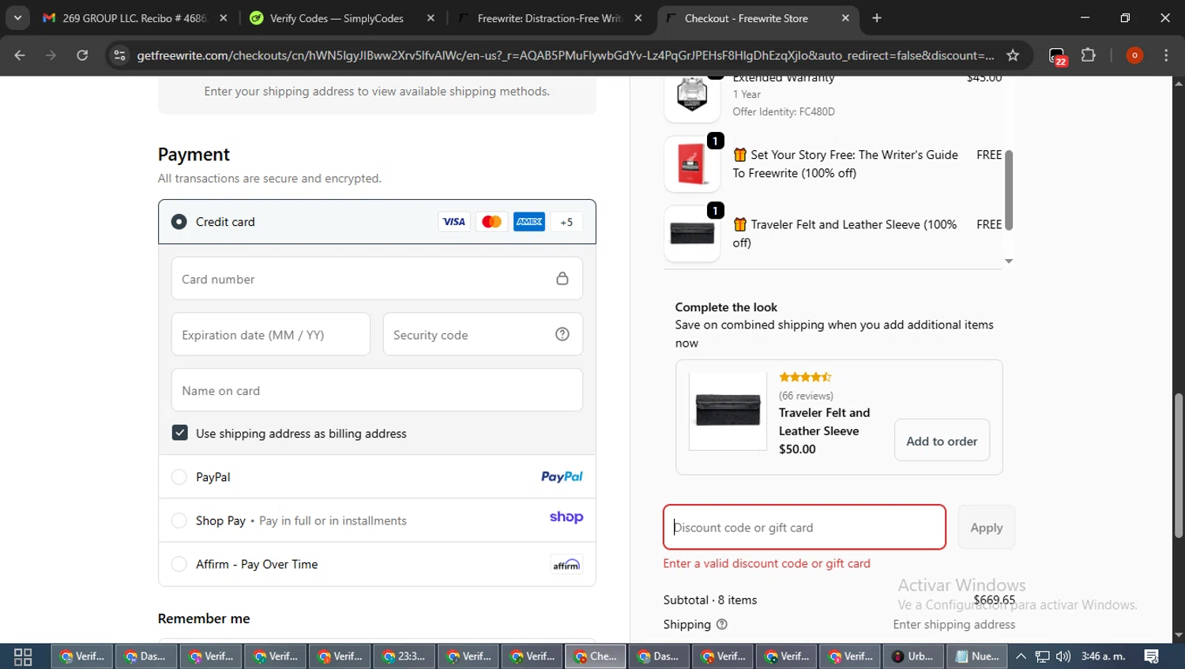Open the network tray icon
This screenshot has width=1185, height=669.
click(1043, 656)
